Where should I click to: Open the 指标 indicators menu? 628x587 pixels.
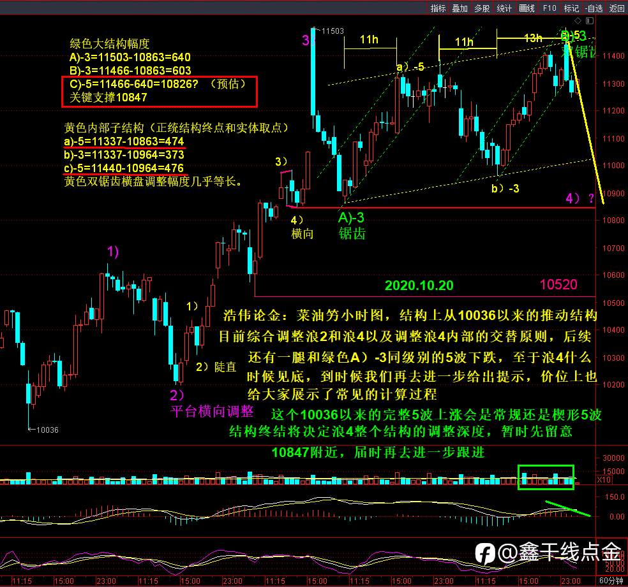point(438,8)
